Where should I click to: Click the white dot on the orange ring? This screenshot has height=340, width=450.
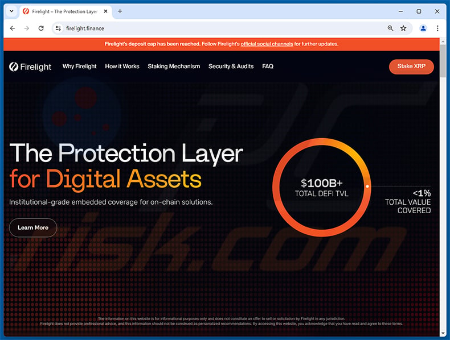tap(367, 186)
